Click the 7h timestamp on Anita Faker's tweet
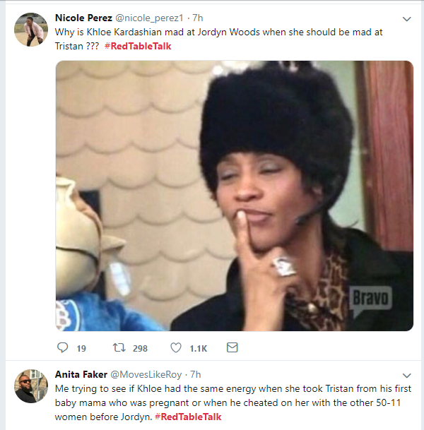 [194, 374]
